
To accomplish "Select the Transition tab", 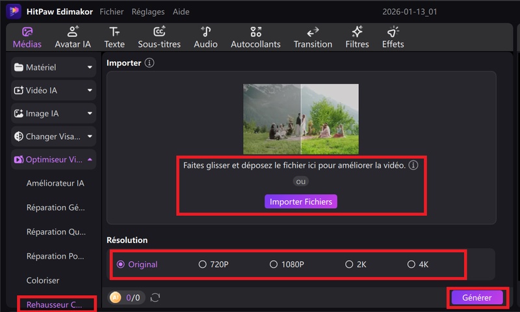I will coord(313,38).
